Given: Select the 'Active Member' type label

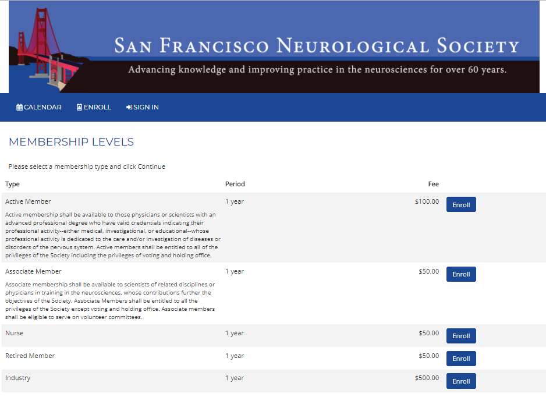Looking at the screenshot, I should click(x=28, y=201).
